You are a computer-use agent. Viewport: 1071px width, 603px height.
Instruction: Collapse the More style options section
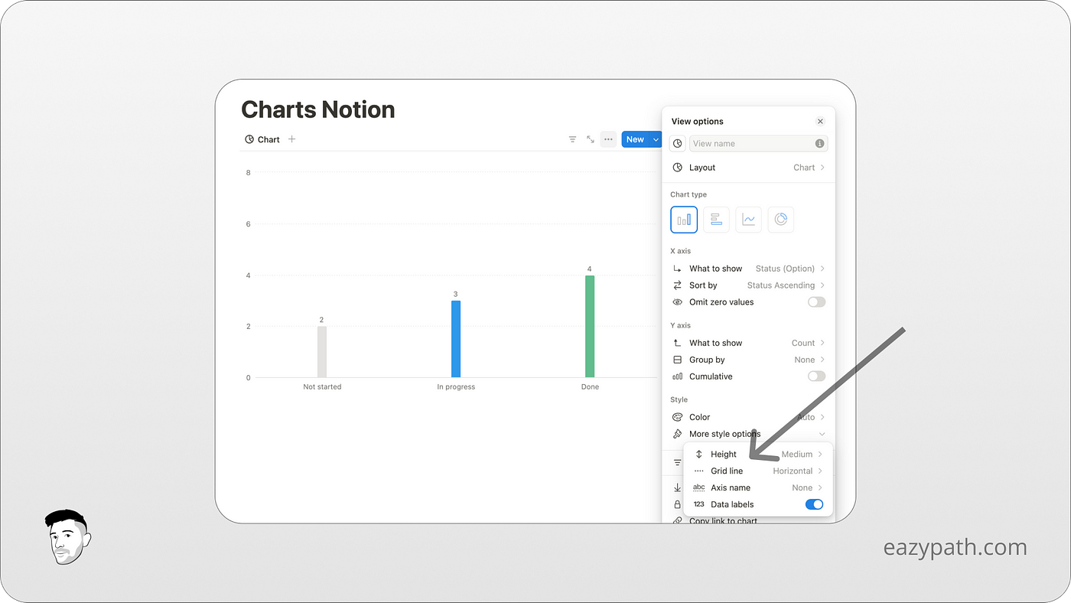pyautogui.click(x=822, y=434)
